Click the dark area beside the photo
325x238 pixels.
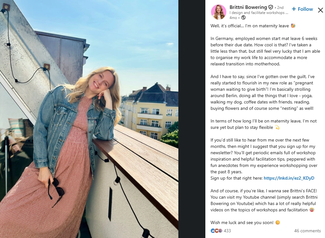coord(192,119)
